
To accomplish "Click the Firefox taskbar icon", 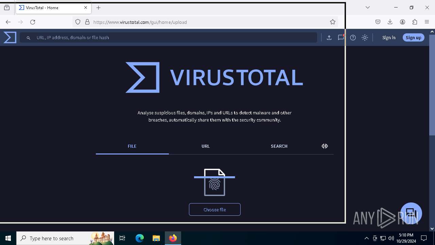I will point(173,238).
